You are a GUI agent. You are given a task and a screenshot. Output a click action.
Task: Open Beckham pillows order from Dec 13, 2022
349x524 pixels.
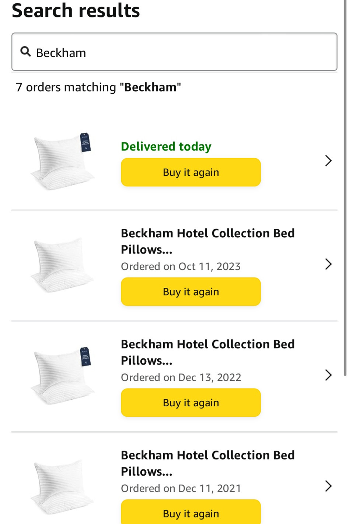point(207,352)
